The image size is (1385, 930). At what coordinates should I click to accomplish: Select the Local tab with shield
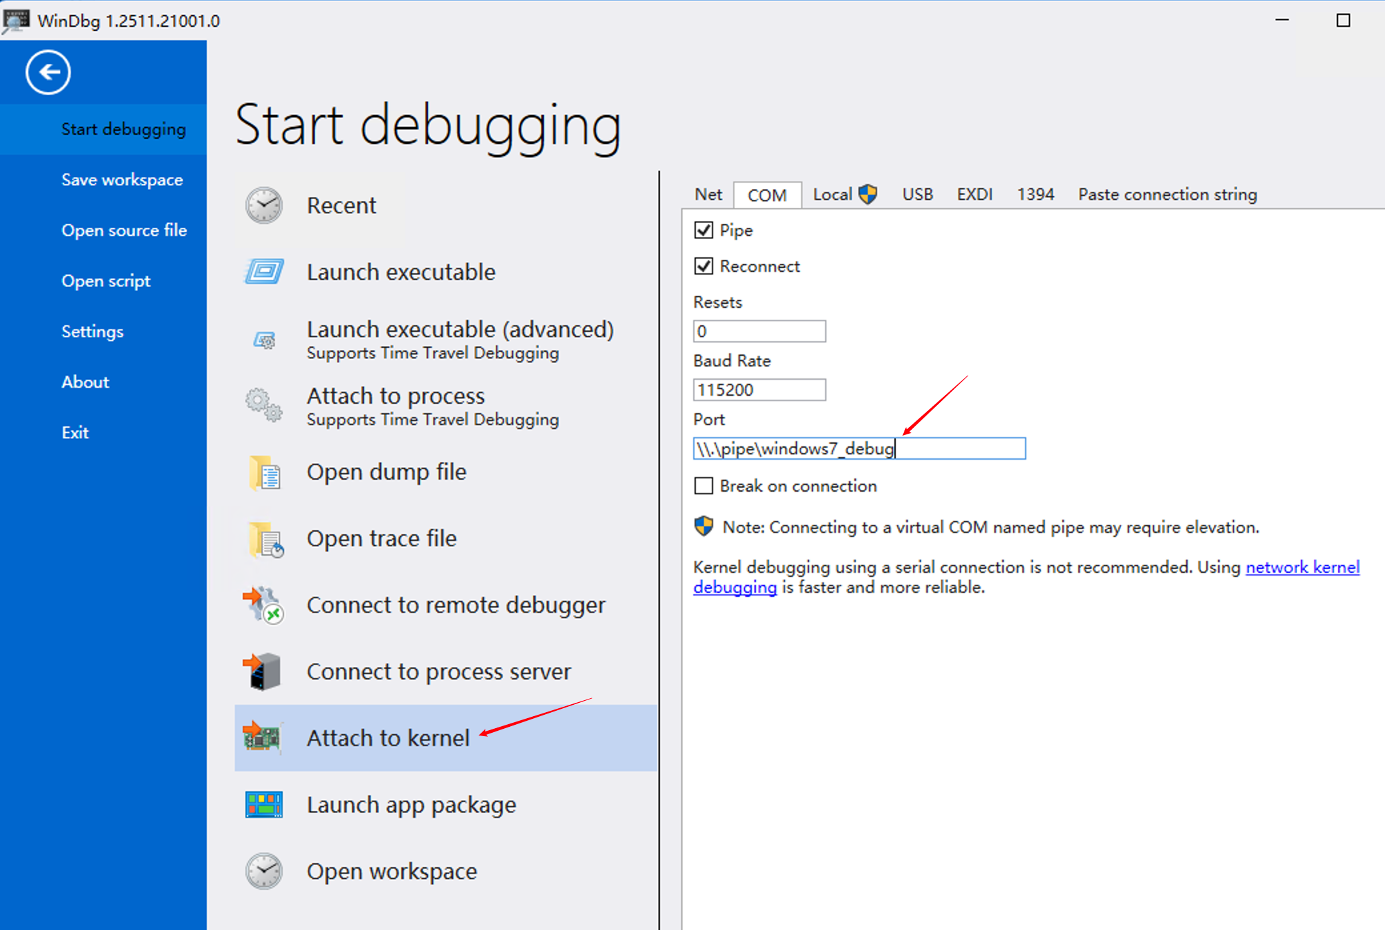844,195
